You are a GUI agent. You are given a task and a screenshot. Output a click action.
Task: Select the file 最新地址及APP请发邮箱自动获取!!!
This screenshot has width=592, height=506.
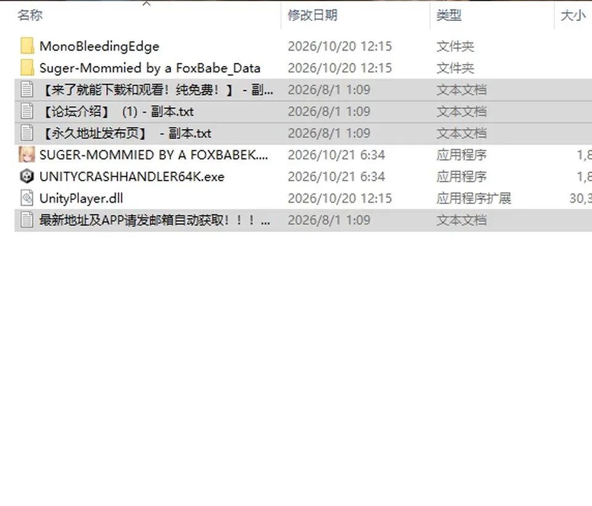[x=155, y=220]
